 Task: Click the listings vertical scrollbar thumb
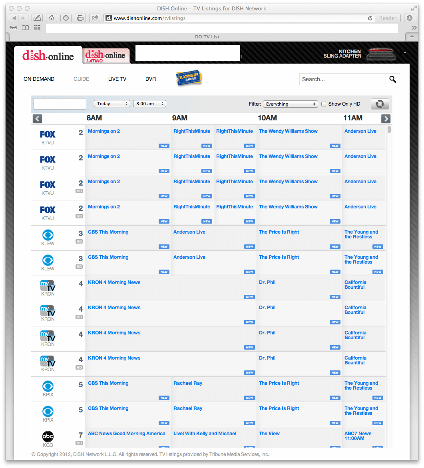coord(389,130)
